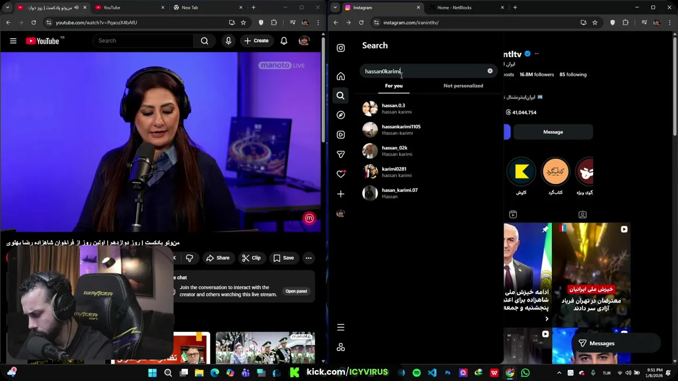Save the video to a playlist
Screen dimensions: 678x381
(x=283, y=258)
